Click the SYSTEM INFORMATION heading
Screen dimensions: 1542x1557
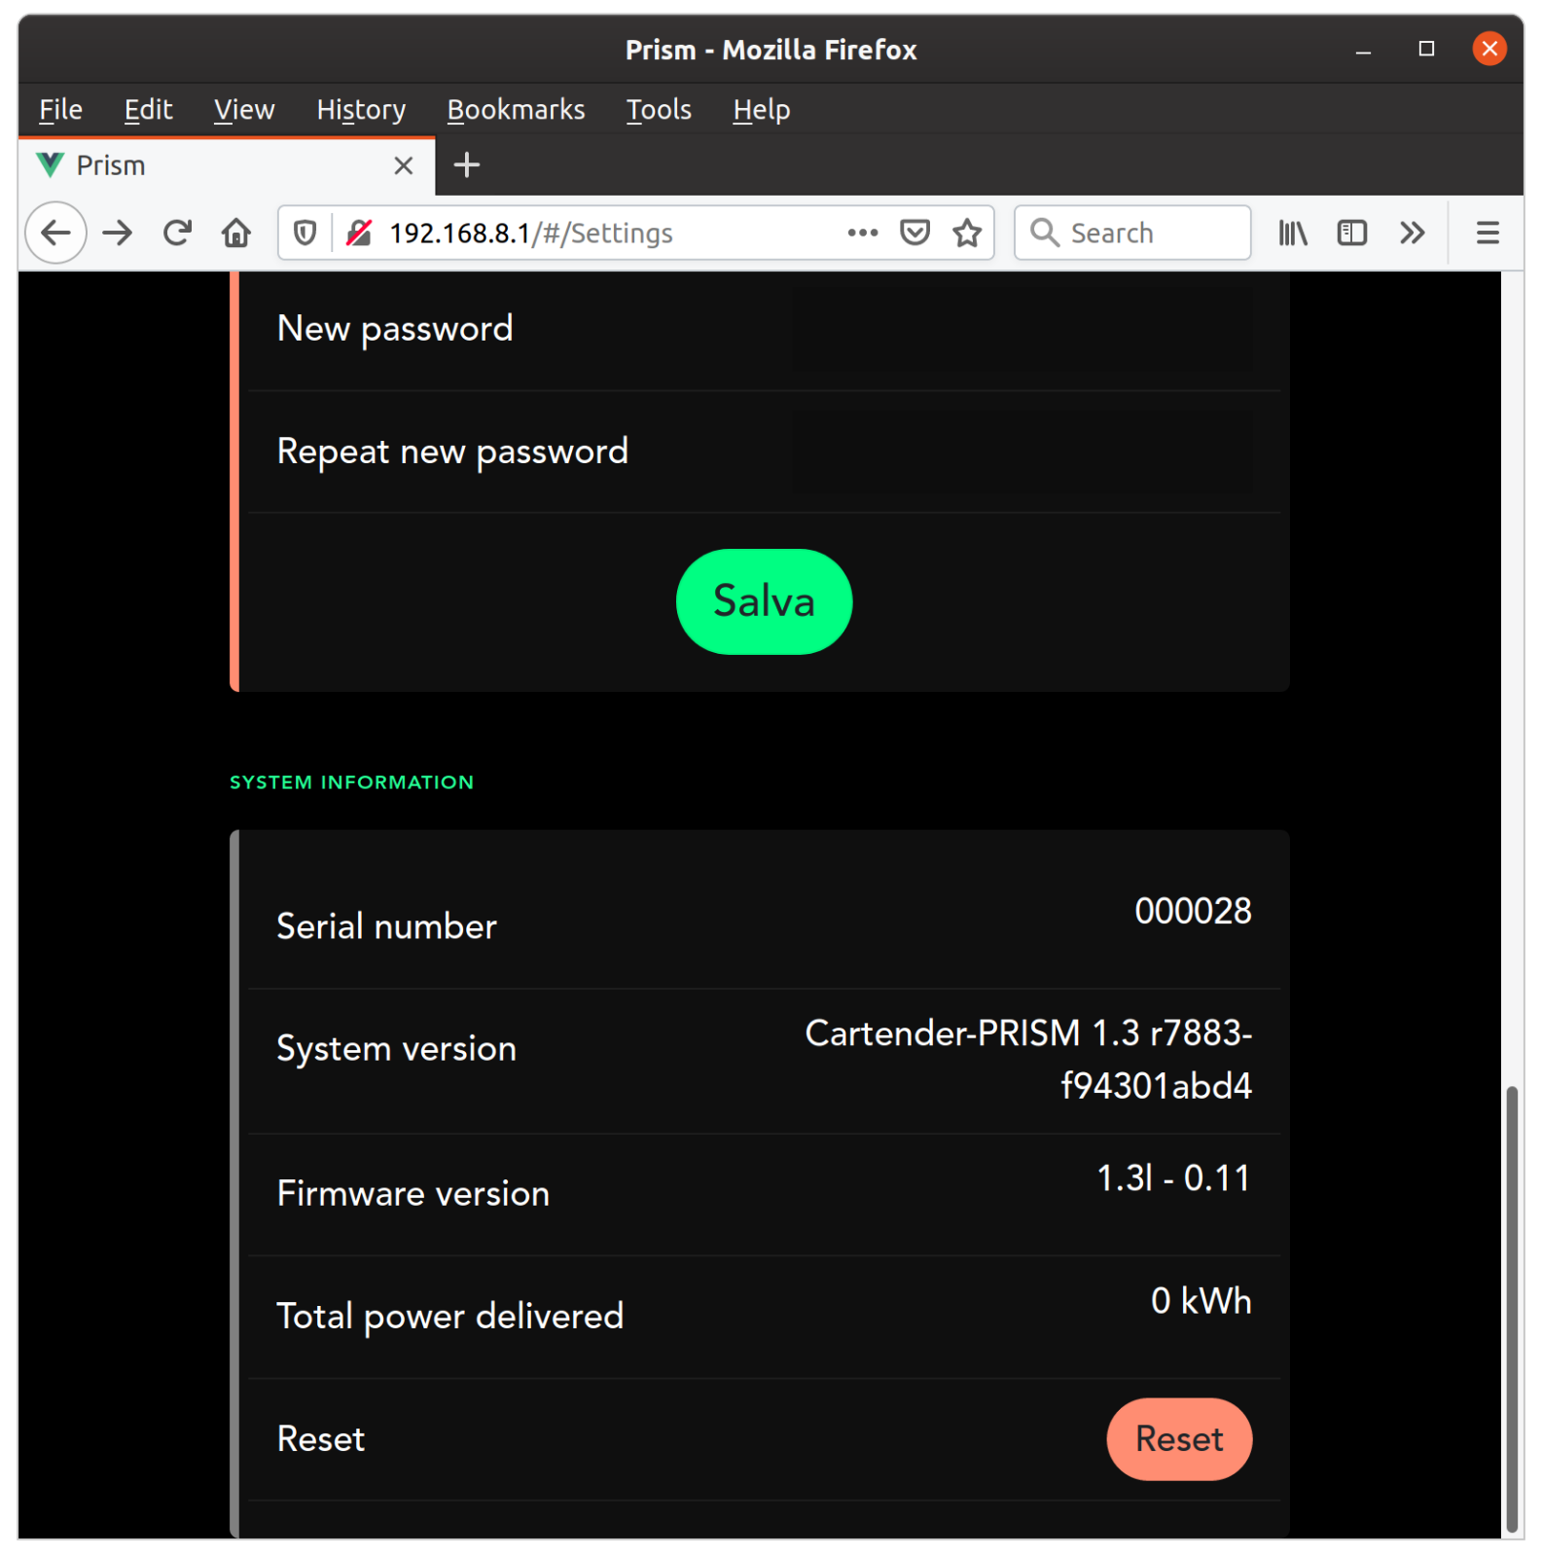click(x=351, y=782)
